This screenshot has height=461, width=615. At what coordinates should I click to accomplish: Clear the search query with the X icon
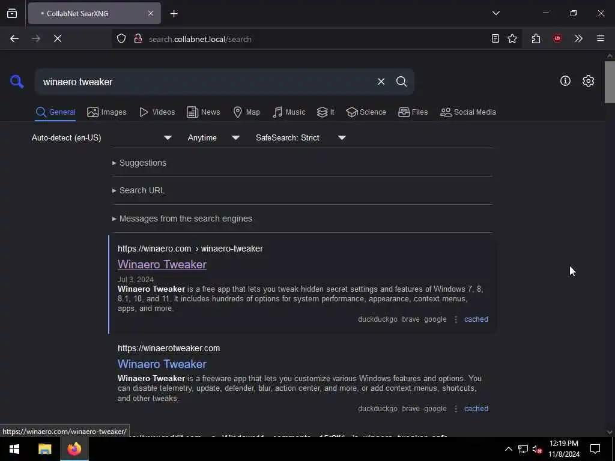click(x=381, y=82)
